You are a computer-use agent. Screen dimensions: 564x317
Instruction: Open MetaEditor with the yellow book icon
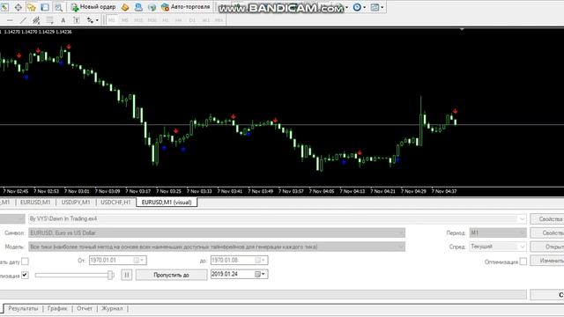(x=125, y=7)
